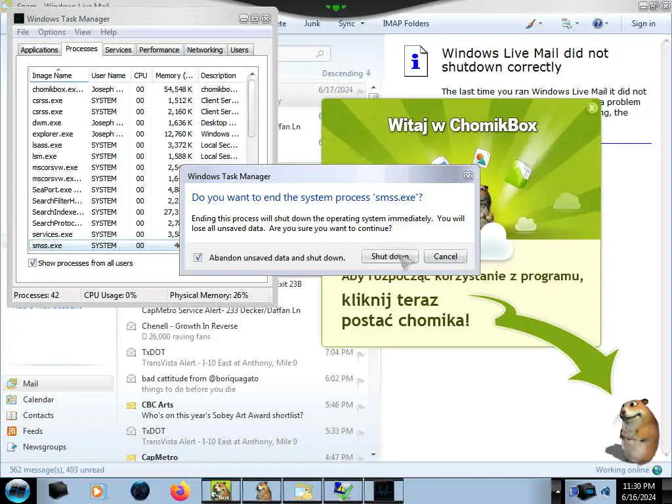Open Windows Media Player from the taskbar
672x504 pixels.
97,491
